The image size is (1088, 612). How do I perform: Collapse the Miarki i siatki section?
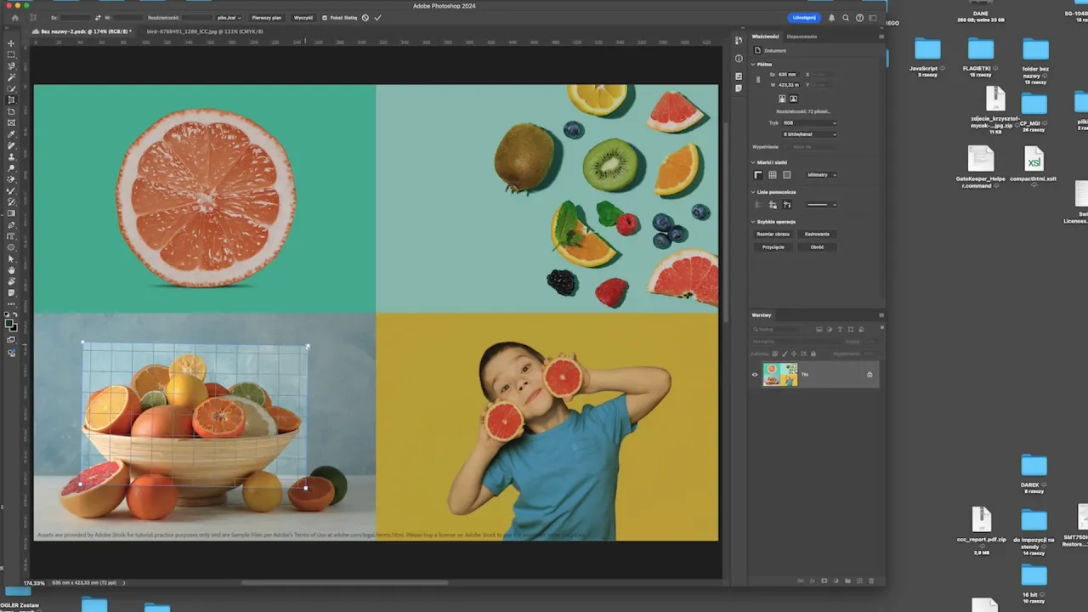point(753,161)
